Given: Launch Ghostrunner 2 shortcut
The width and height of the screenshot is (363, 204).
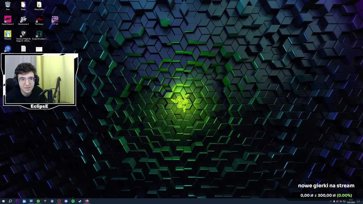Looking at the screenshot, I should (23, 21).
